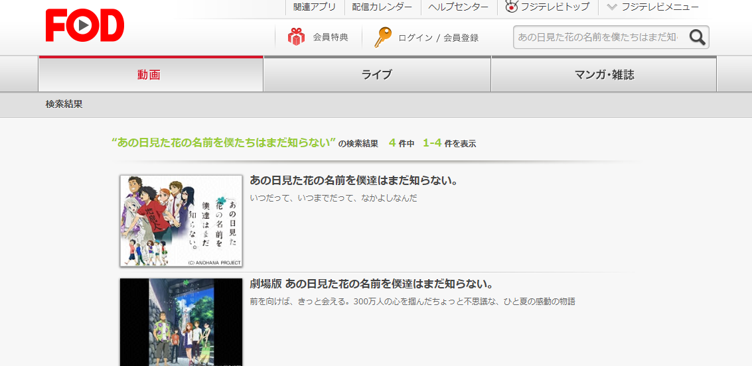This screenshot has width=752, height=366.
Task: Go to フジテレビトップ
Action: pyautogui.click(x=556, y=7)
